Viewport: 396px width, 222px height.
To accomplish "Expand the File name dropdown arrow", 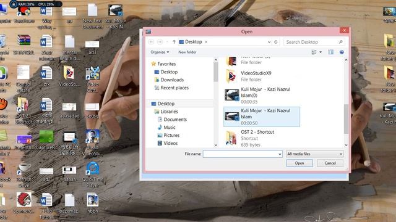I will tap(280, 154).
